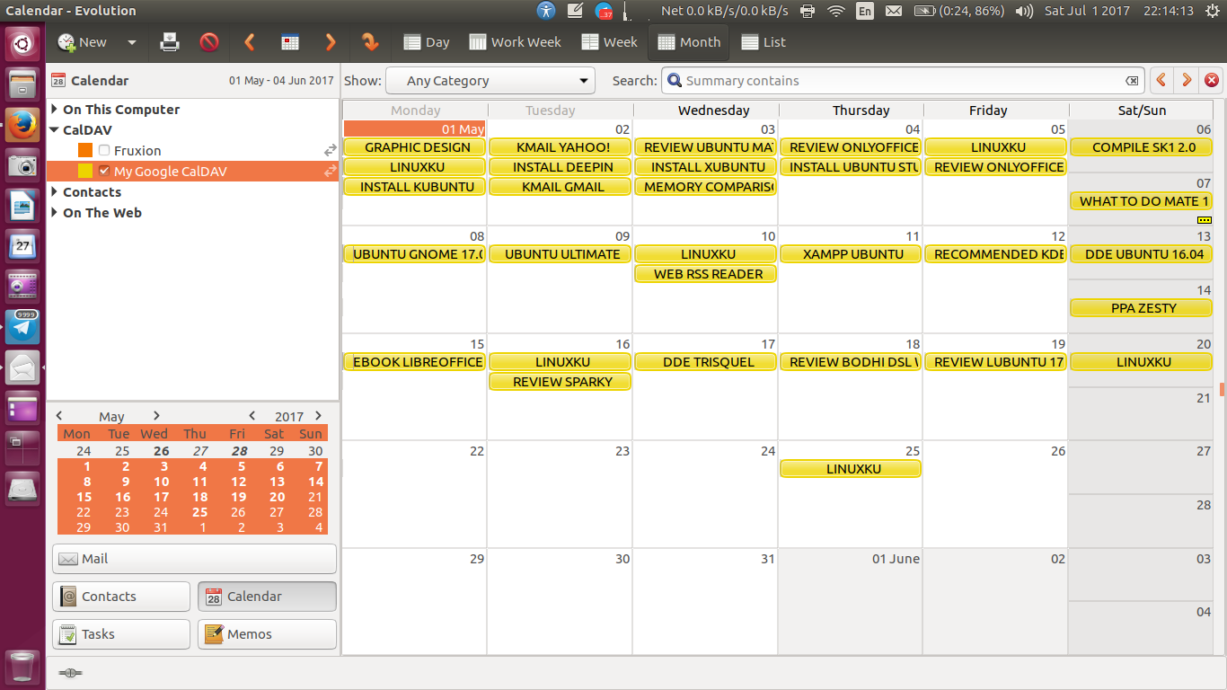Open LibreOffice Writer from the dock

(x=23, y=205)
